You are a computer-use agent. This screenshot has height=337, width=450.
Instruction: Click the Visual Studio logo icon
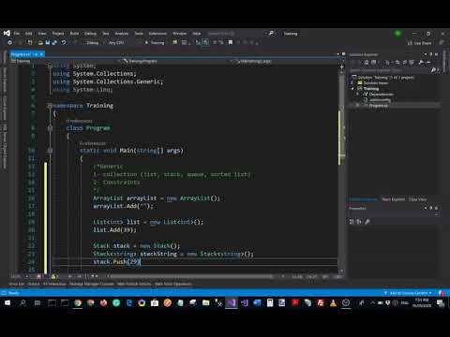point(7,33)
